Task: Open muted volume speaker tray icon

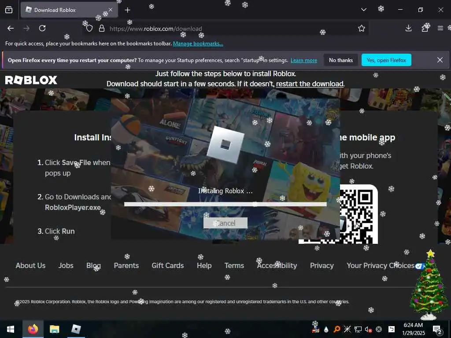Action: (x=368, y=329)
